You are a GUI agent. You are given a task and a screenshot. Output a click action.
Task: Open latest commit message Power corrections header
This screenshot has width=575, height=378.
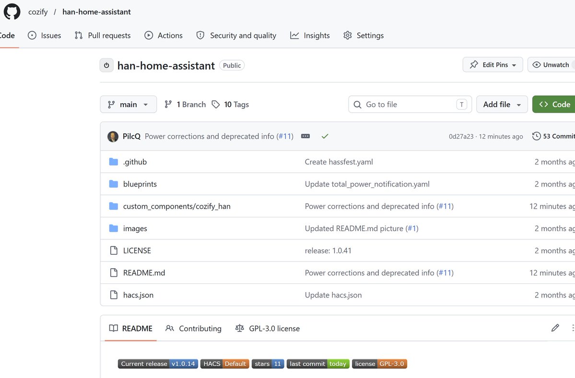(209, 136)
